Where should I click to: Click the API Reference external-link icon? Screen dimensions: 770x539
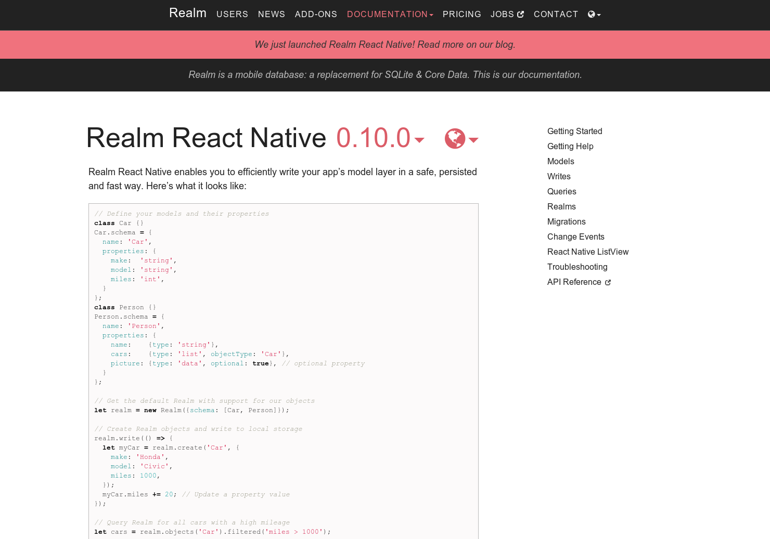608,283
